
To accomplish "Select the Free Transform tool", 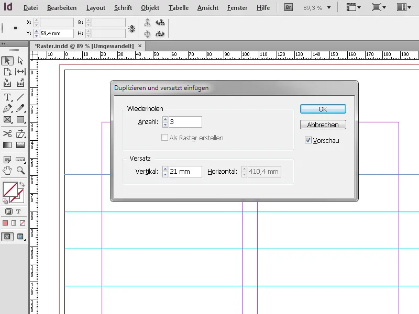I will point(20,133).
